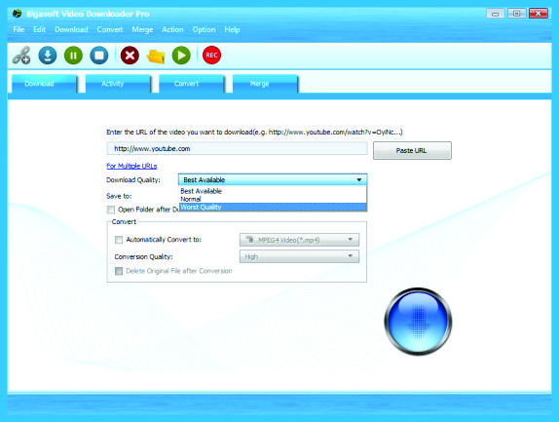This screenshot has height=422, width=559.
Task: Toggle Delete Original File after Conversion checkbox
Action: click(x=119, y=271)
